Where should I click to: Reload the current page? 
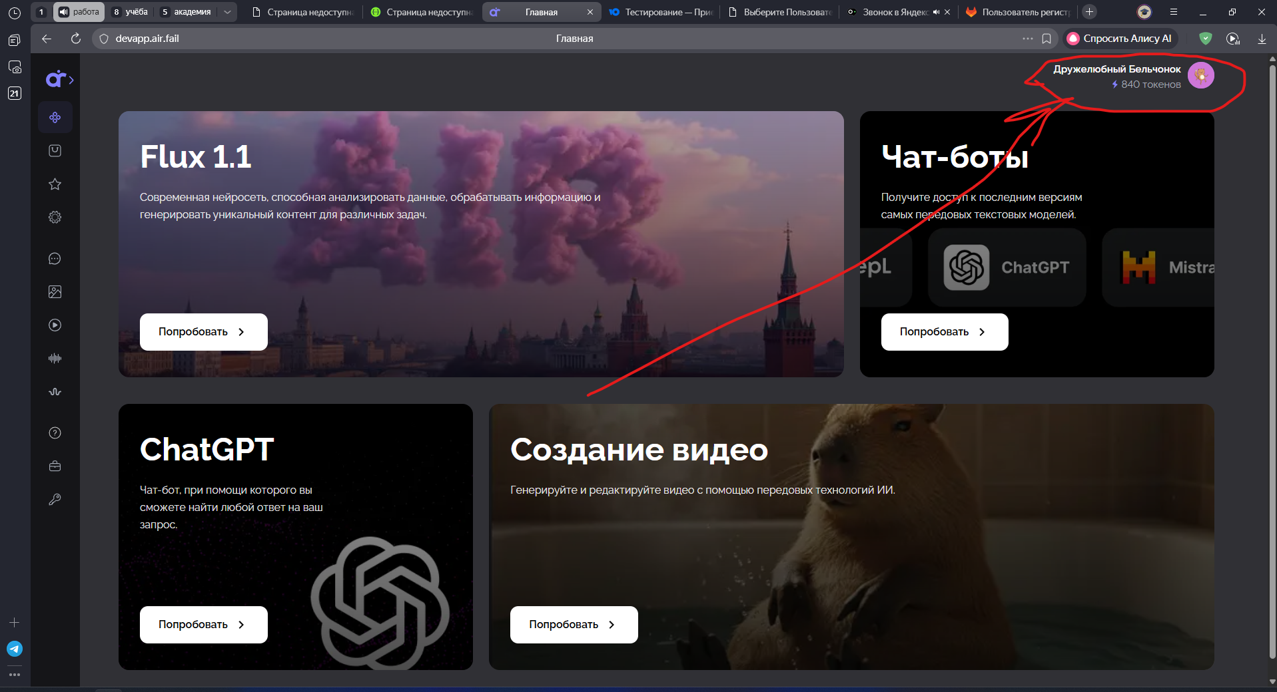point(76,39)
